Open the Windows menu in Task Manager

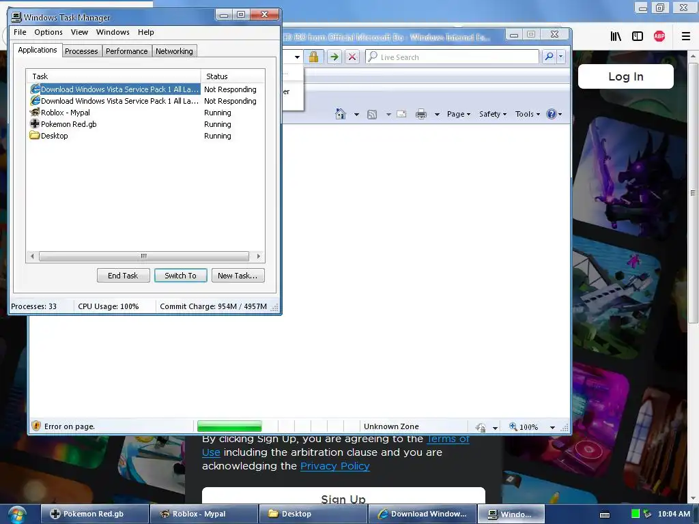[113, 32]
